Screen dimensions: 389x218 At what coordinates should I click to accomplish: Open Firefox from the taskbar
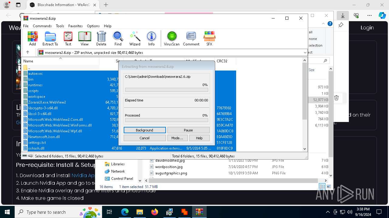(x=154, y=212)
